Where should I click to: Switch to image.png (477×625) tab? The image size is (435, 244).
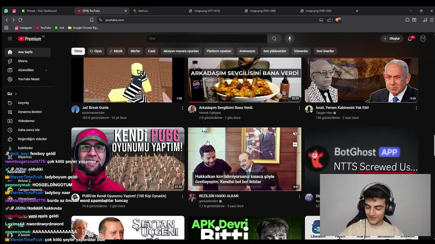[x=213, y=11]
